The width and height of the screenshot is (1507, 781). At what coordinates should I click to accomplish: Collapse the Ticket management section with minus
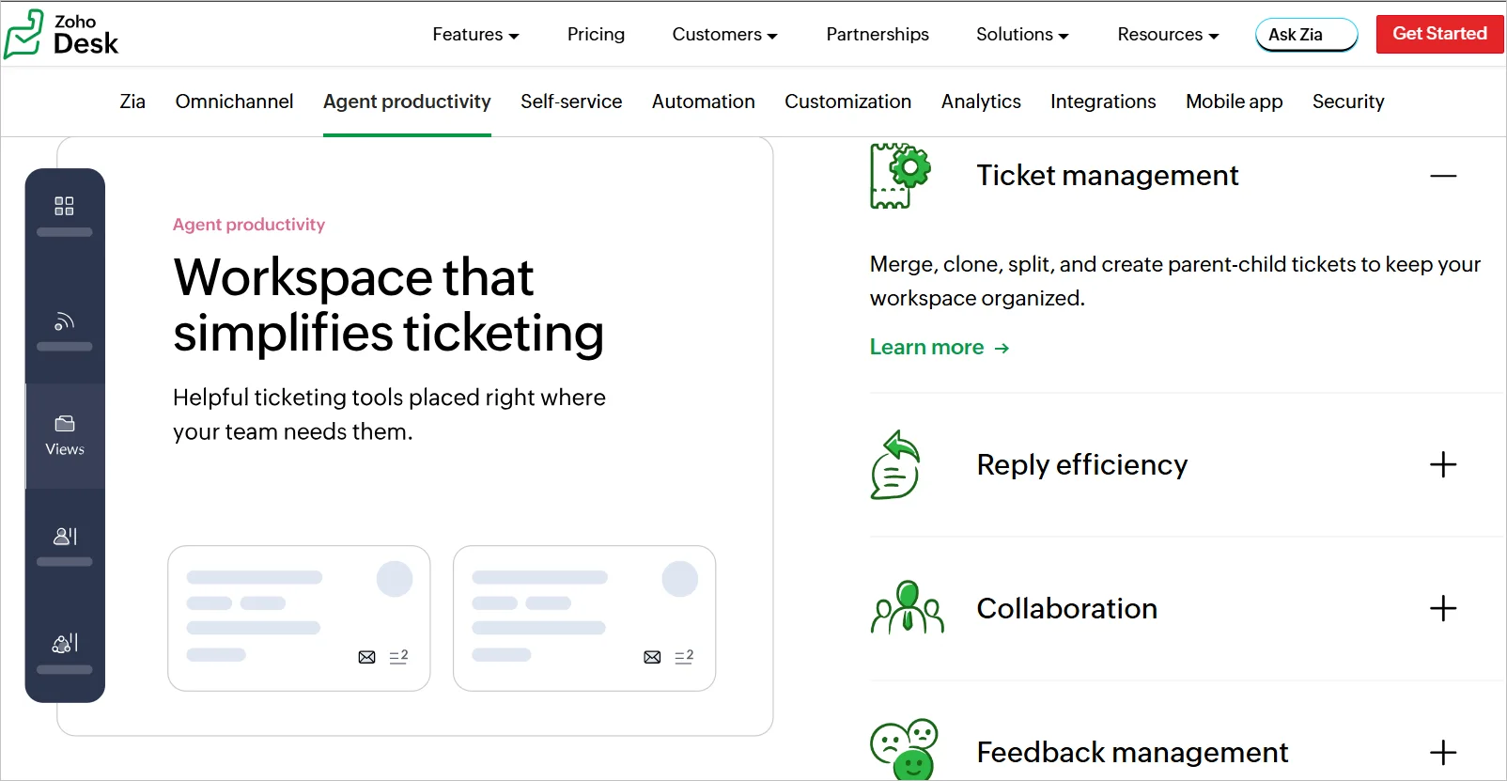(1443, 176)
